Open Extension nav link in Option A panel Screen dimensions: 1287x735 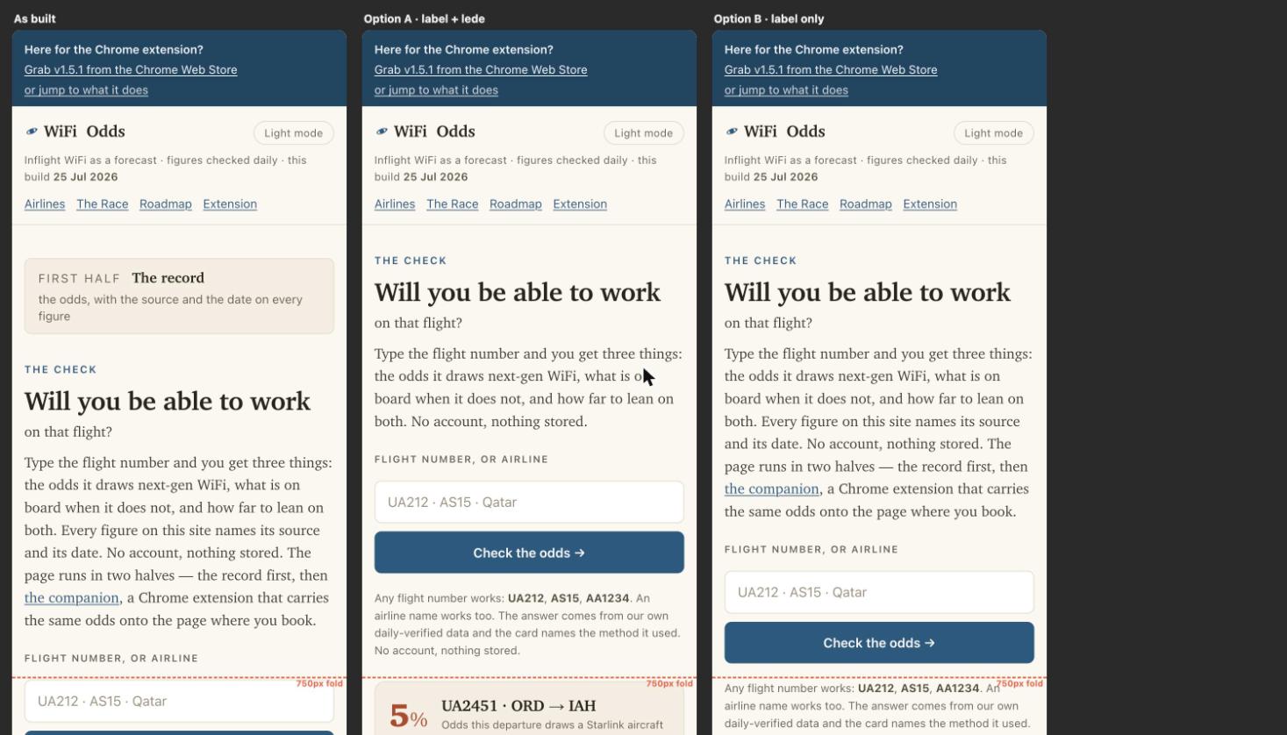click(580, 204)
